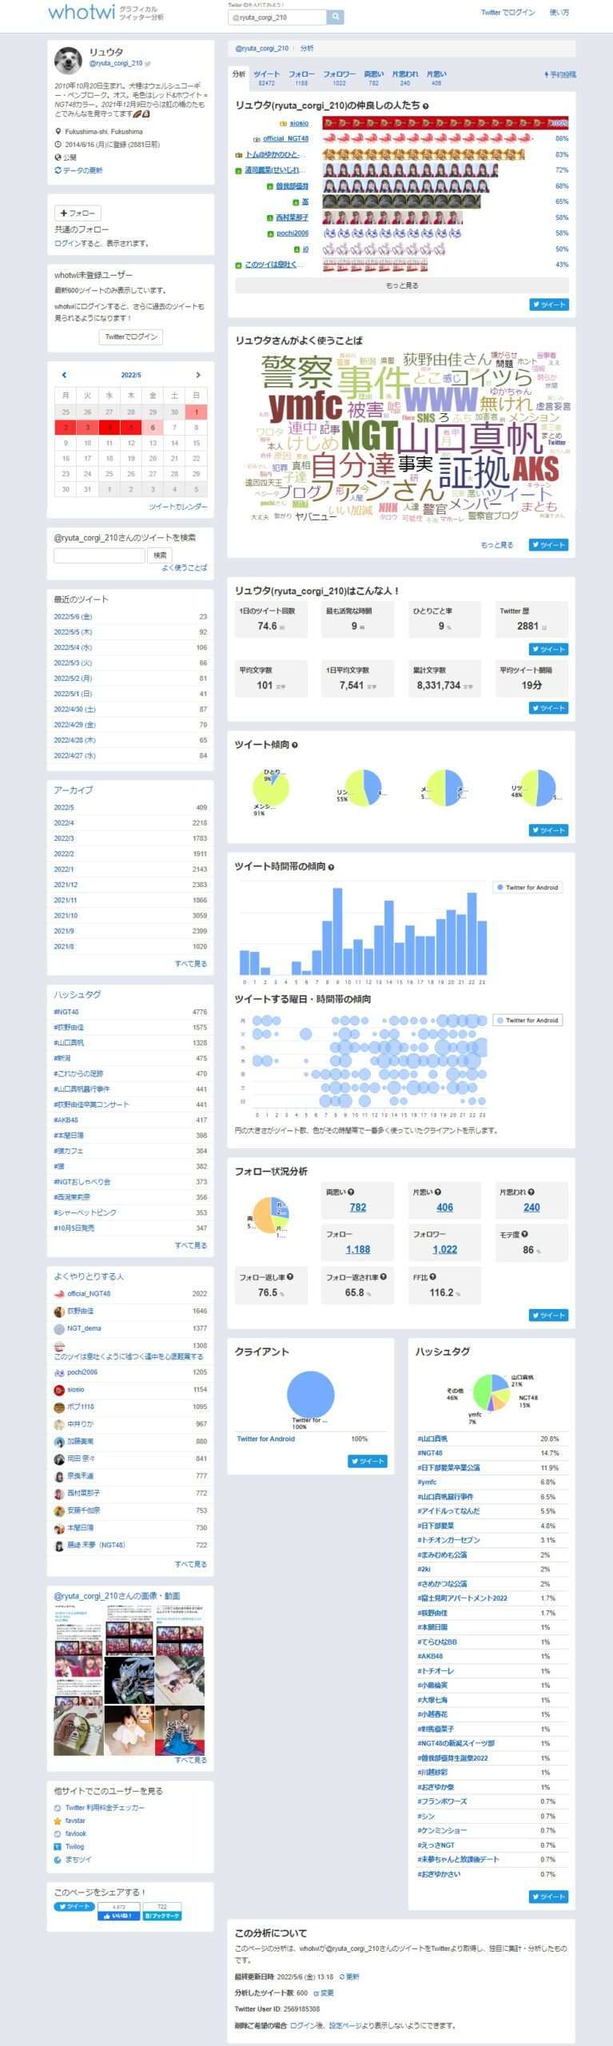613x2046 pixels.
Task: Open the #NGT48 hashtag link in sidebar
Action: (x=66, y=1012)
